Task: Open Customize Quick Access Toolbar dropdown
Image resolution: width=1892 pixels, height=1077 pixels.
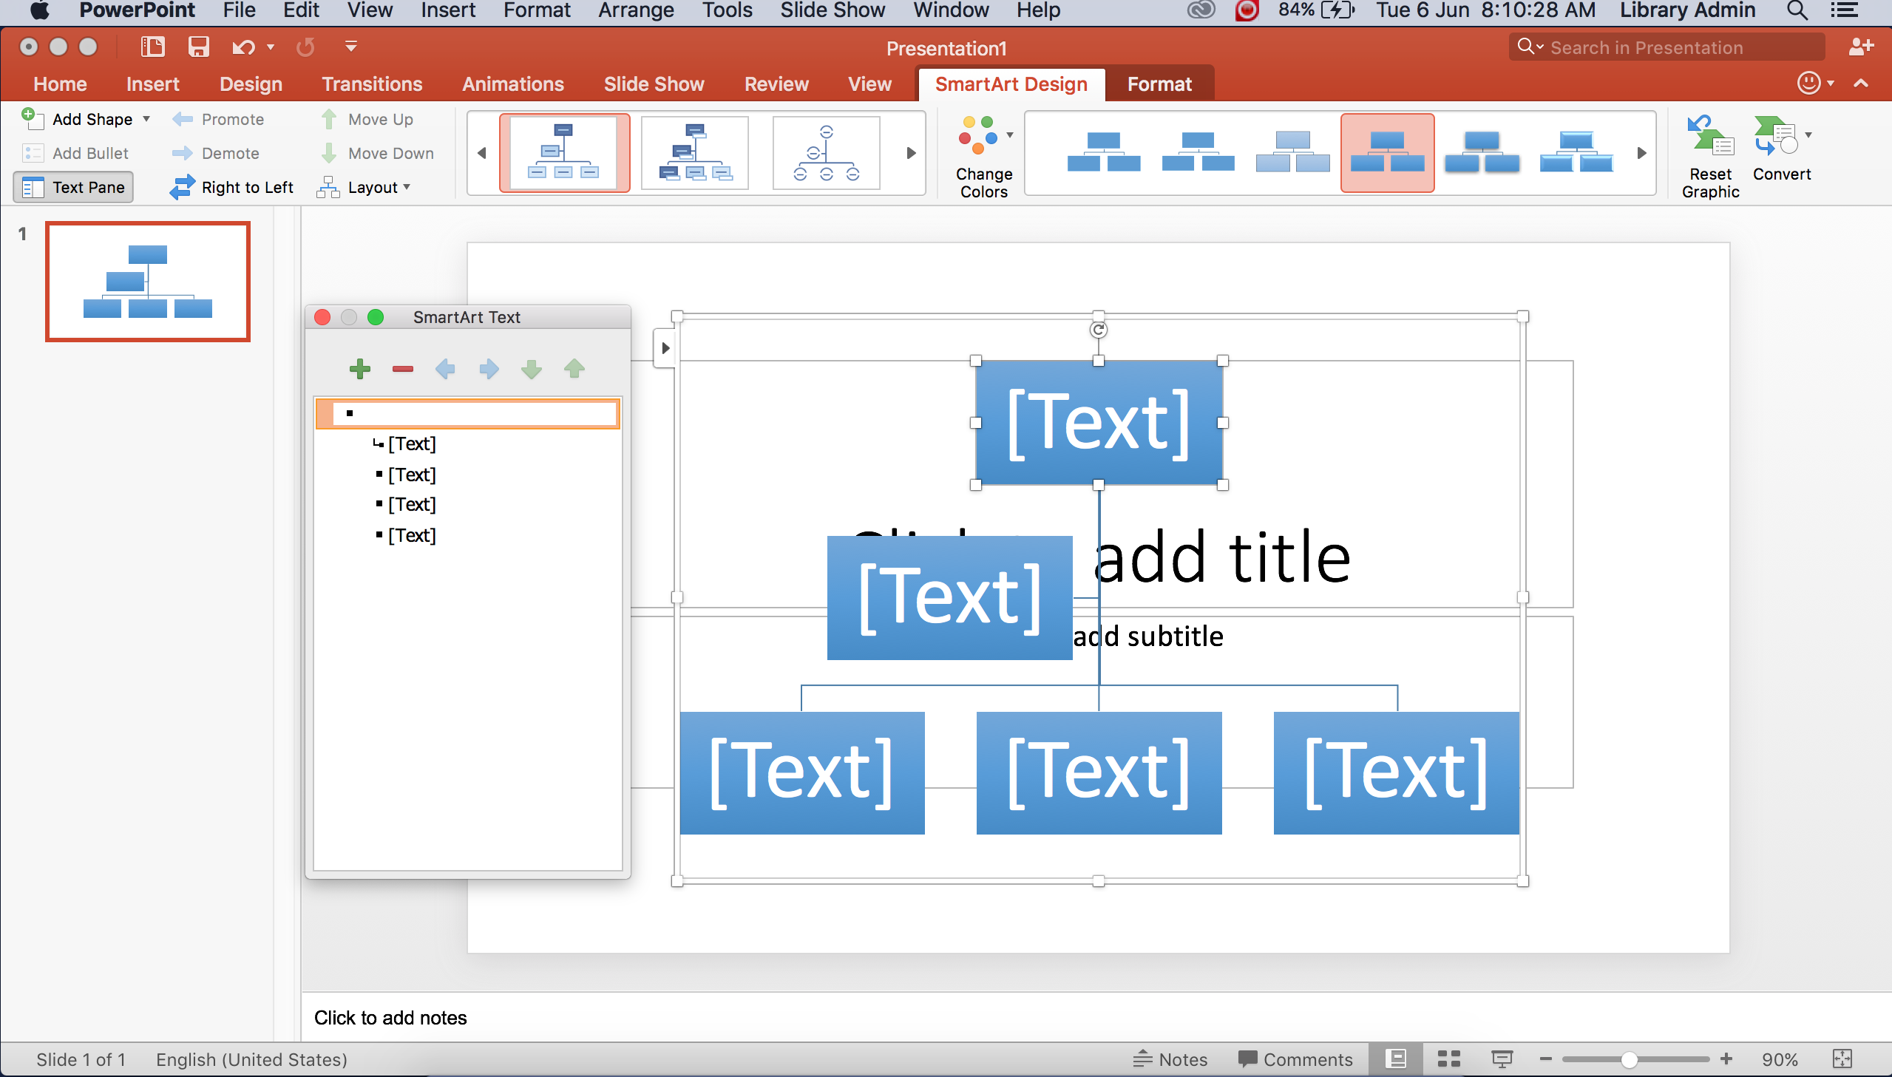Action: [351, 47]
